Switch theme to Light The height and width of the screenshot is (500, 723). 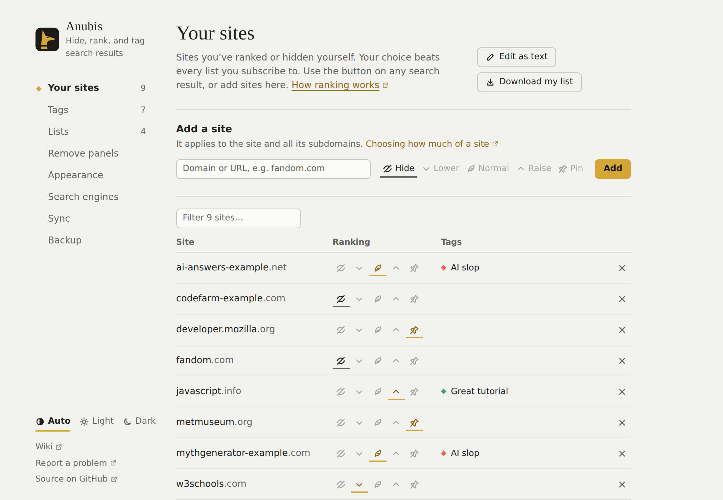[x=97, y=421]
